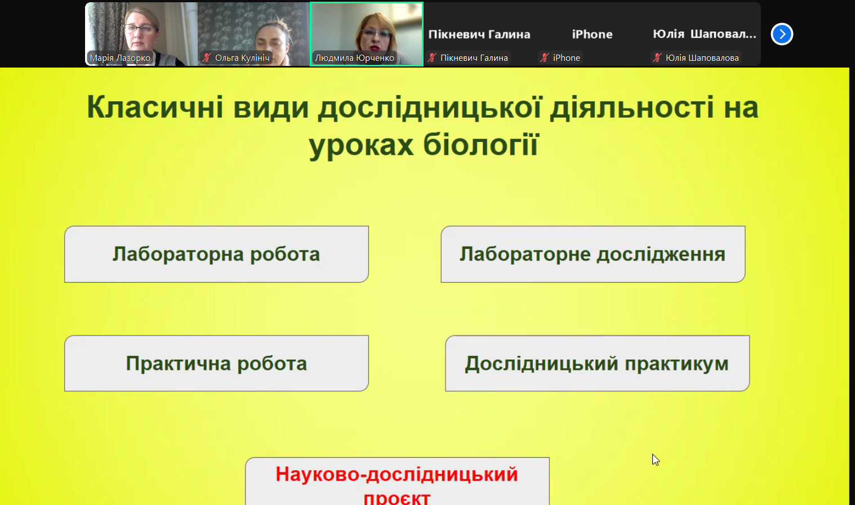
Task: Click the Юлія Шаповал... participant tile heading
Action: click(704, 34)
